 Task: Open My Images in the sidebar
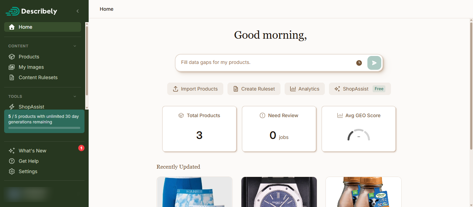(31, 67)
